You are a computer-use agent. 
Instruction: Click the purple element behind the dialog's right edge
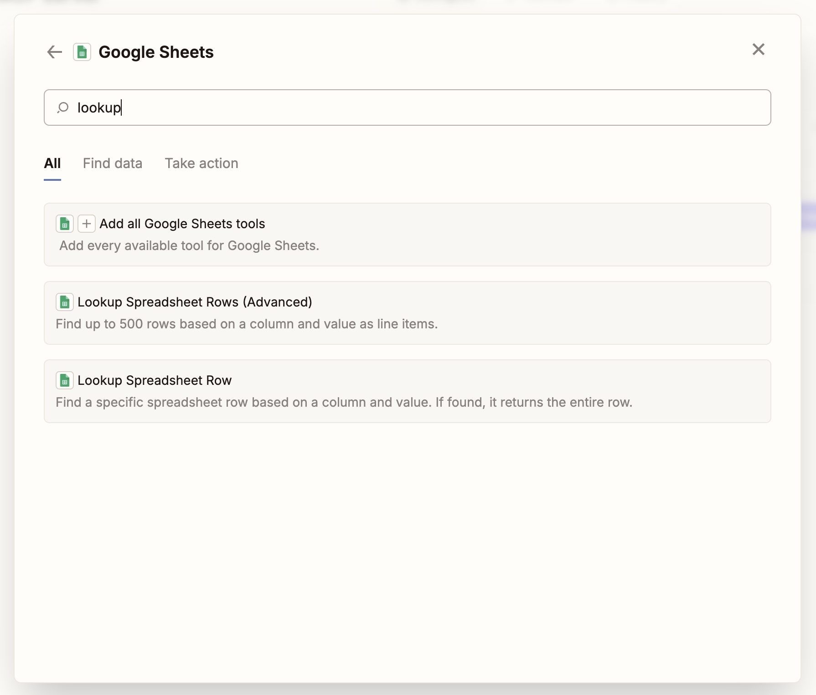point(808,216)
